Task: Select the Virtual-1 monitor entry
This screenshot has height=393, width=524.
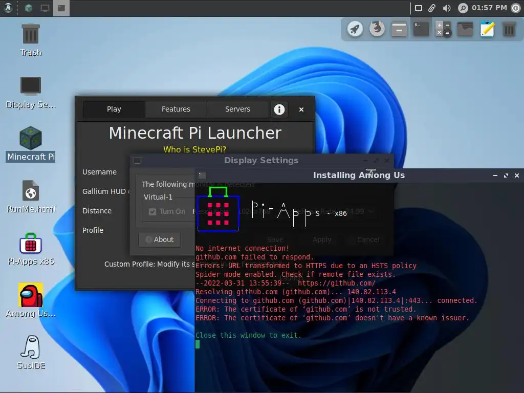Action: pyautogui.click(x=158, y=197)
